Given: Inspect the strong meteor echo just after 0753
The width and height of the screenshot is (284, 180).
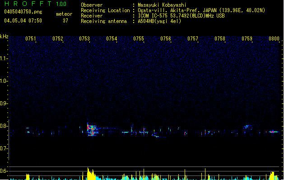Looking at the screenshot, I should (x=93, y=130).
